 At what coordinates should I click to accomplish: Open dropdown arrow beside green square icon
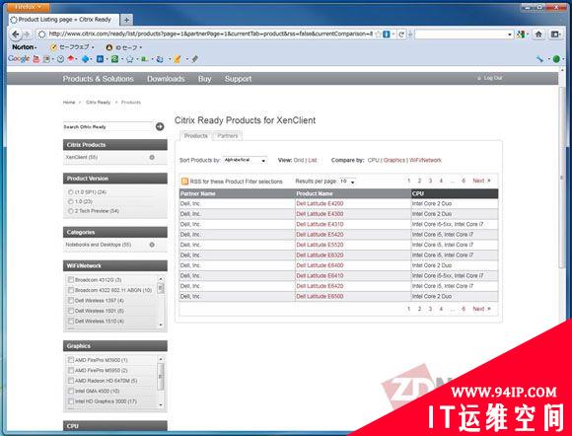point(122,59)
